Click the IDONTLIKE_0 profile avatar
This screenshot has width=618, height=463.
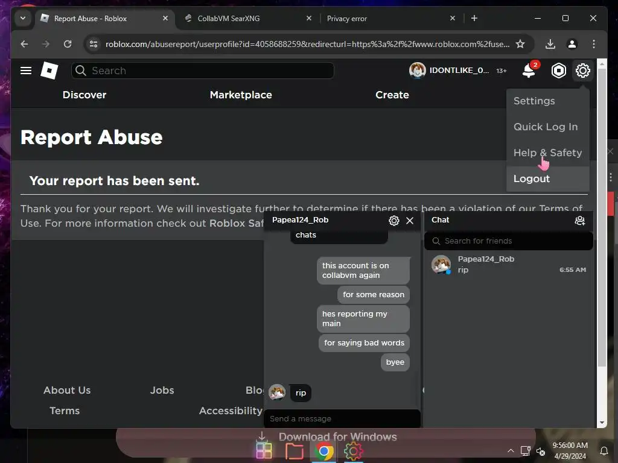click(x=418, y=71)
